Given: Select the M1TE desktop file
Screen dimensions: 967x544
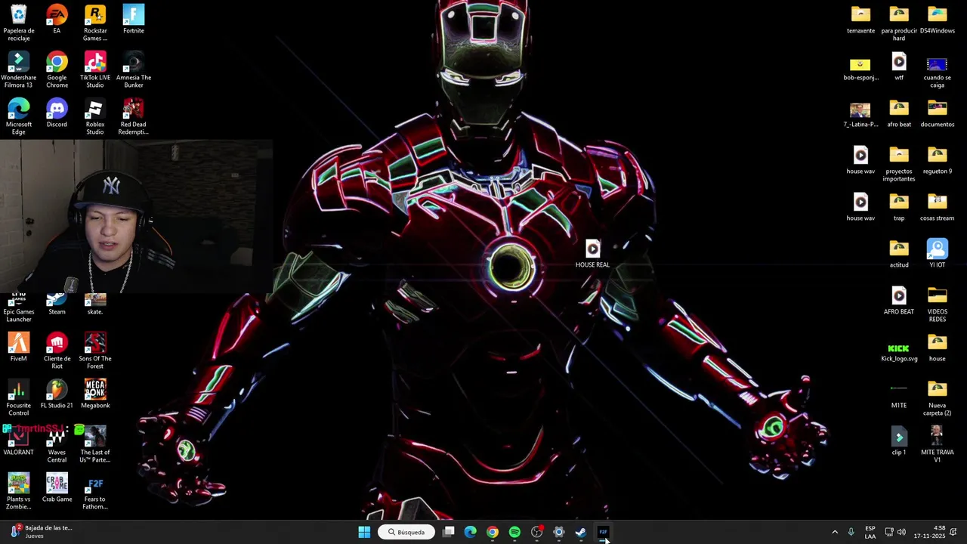Looking at the screenshot, I should click(899, 396).
